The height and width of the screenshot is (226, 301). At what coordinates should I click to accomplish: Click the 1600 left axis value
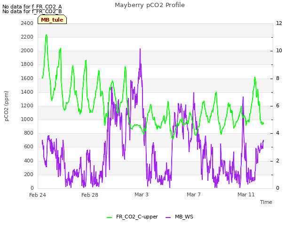(27, 78)
